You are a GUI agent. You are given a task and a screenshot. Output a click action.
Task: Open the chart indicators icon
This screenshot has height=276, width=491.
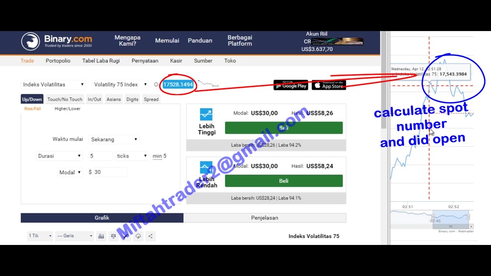tap(101, 236)
